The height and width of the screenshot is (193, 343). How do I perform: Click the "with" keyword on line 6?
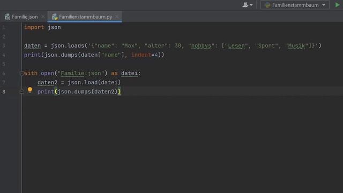tap(31, 73)
